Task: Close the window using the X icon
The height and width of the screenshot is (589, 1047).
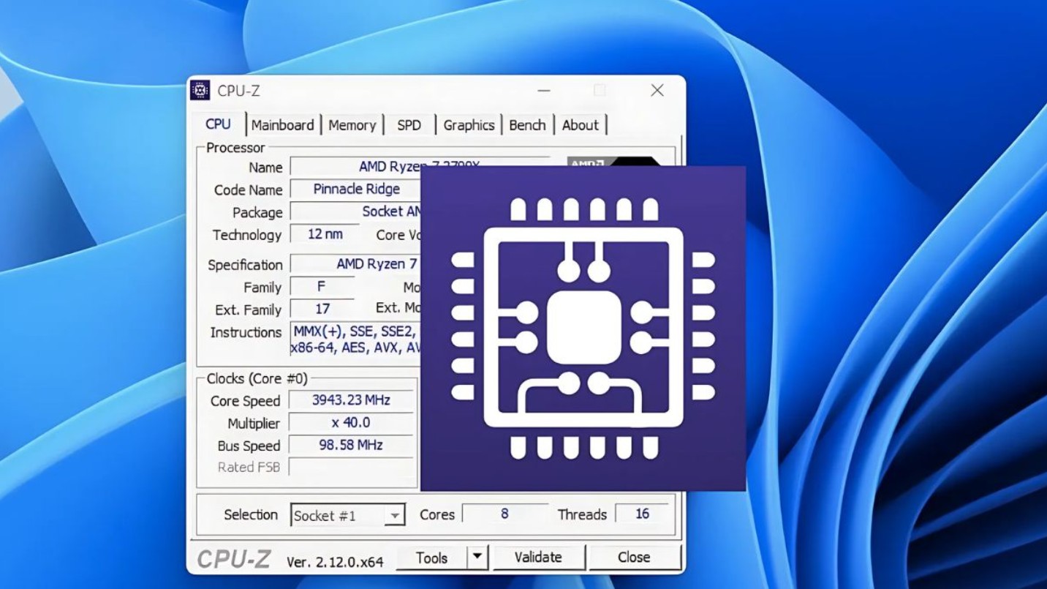Action: tap(657, 91)
